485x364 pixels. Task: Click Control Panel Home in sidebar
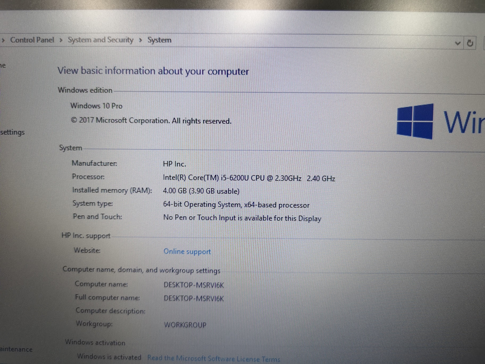[3, 65]
